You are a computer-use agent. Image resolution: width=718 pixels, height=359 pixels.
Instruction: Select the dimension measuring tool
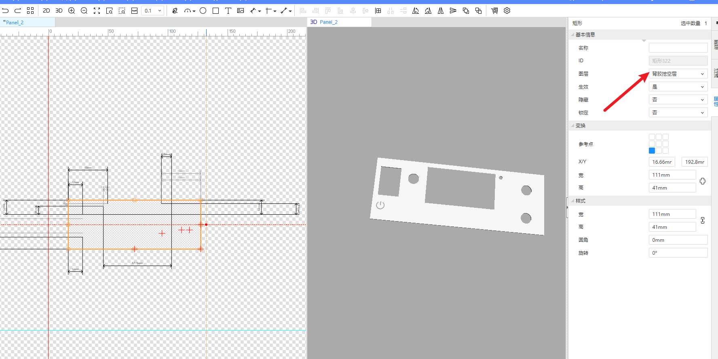pyautogui.click(x=253, y=11)
